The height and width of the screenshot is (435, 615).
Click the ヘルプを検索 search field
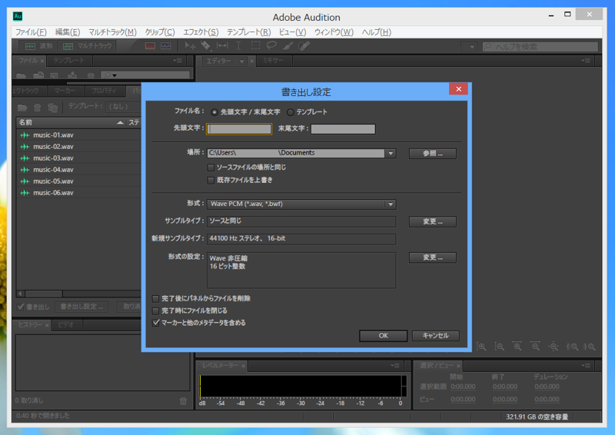(x=540, y=47)
